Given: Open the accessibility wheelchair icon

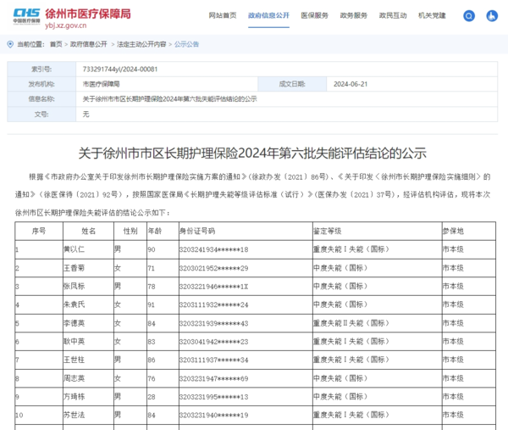Looking at the screenshot, I should [492, 15].
